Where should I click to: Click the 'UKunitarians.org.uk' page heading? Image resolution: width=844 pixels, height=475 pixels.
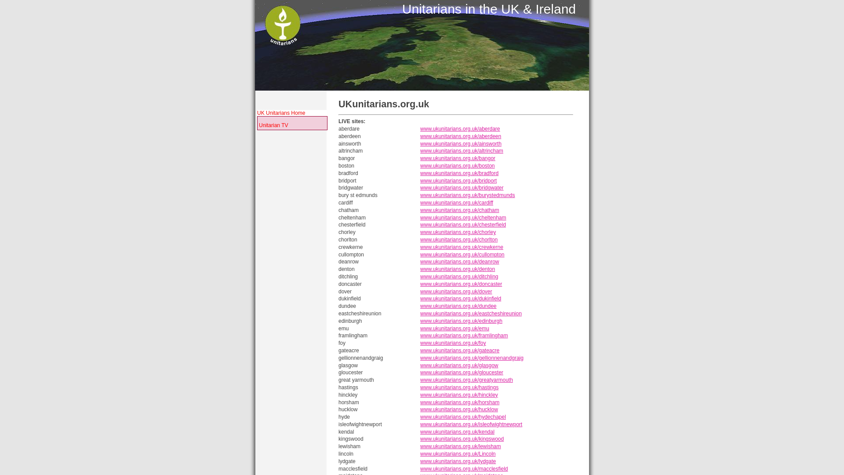384,104
